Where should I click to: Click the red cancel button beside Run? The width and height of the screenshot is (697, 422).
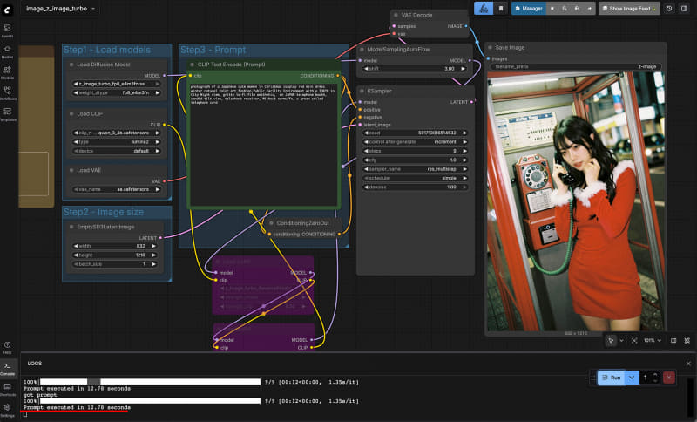[668, 378]
